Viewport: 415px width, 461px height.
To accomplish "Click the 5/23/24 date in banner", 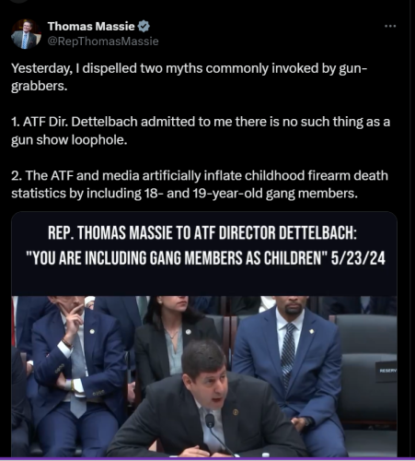I will click(358, 258).
